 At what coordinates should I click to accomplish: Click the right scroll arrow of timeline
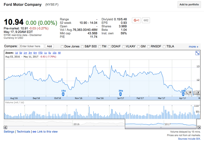click(199, 127)
